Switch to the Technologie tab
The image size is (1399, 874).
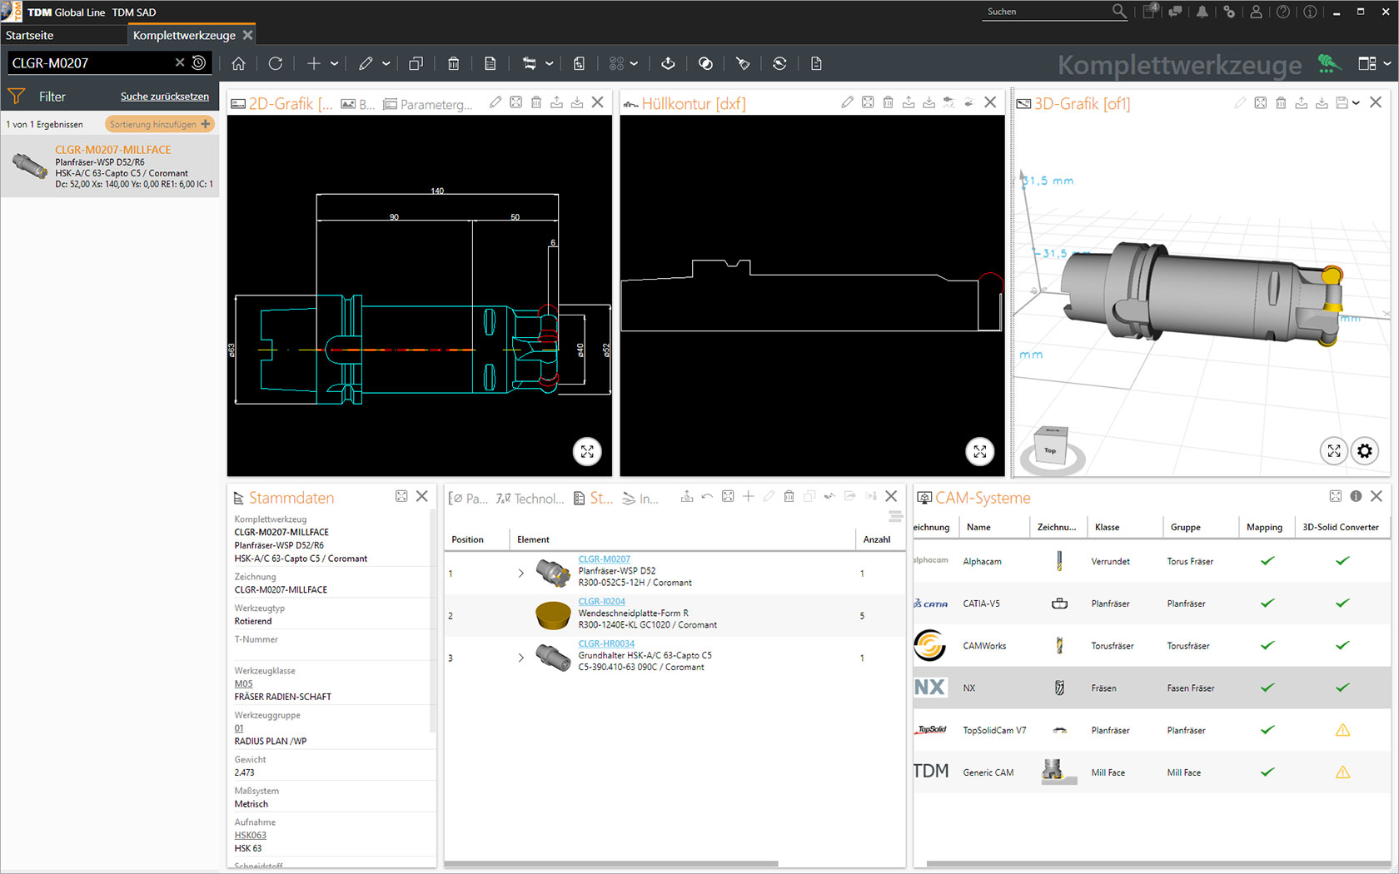[x=530, y=498]
